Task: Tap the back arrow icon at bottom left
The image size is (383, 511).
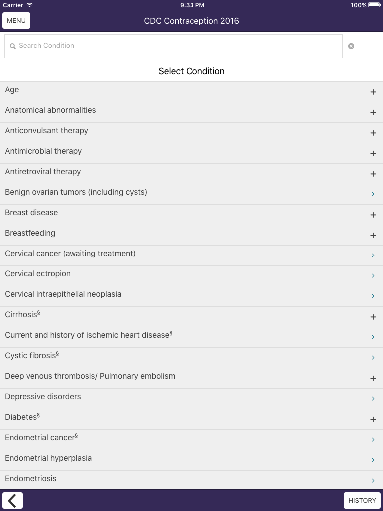Action: pyautogui.click(x=13, y=500)
